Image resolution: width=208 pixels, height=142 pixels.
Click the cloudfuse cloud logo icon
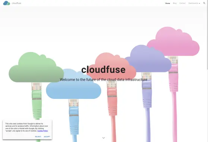pos(6,3)
